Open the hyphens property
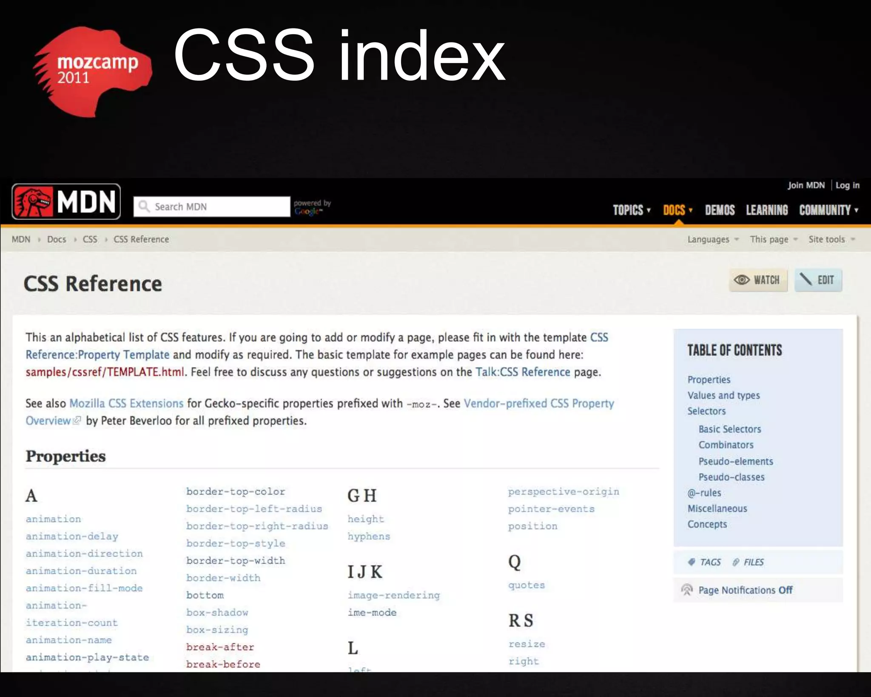Viewport: 871px width, 697px height. point(369,537)
